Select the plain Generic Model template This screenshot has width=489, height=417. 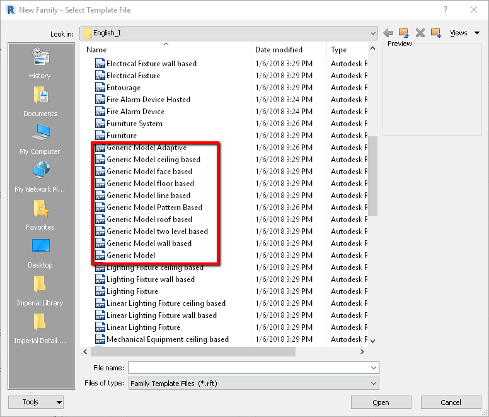tap(130, 255)
